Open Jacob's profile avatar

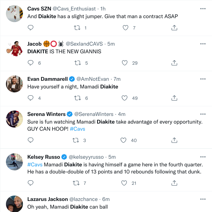(x=14, y=49)
